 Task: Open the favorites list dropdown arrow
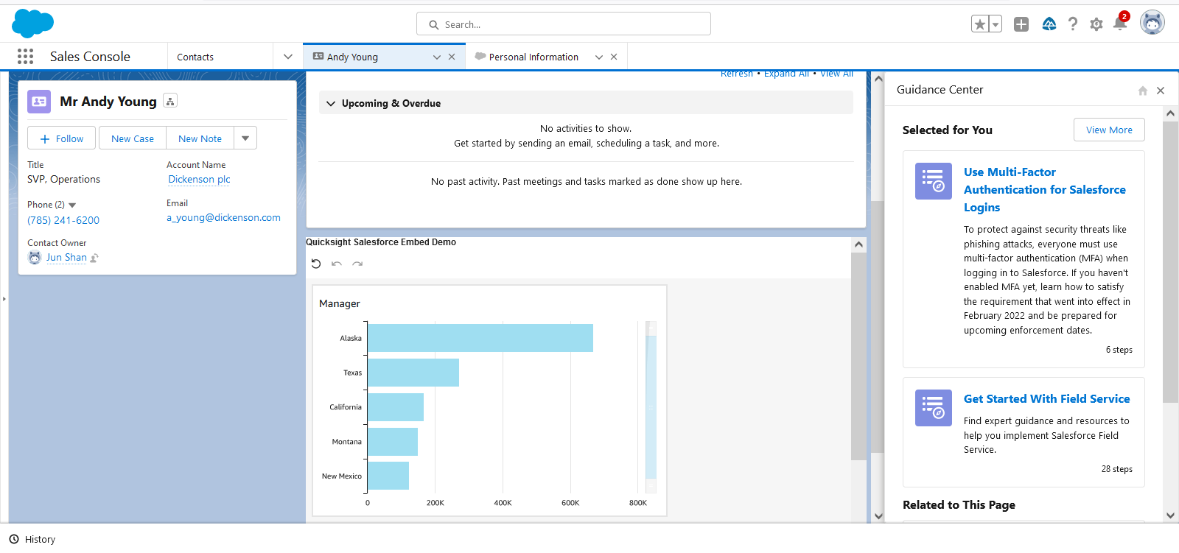click(996, 24)
